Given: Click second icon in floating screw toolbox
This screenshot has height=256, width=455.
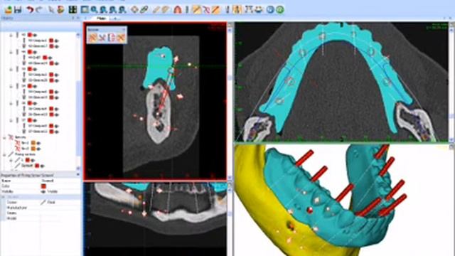Looking at the screenshot, I should (x=102, y=38).
